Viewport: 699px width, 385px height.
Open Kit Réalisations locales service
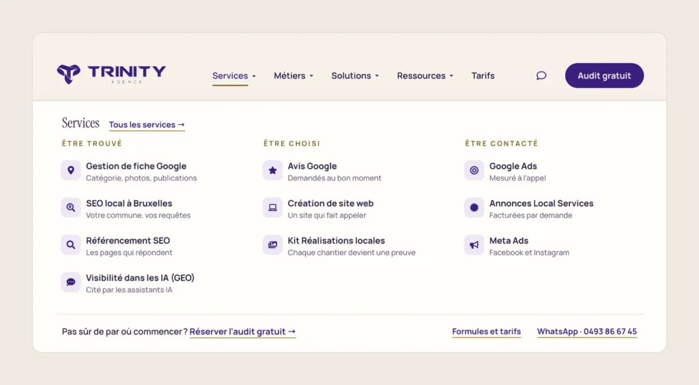click(336, 240)
